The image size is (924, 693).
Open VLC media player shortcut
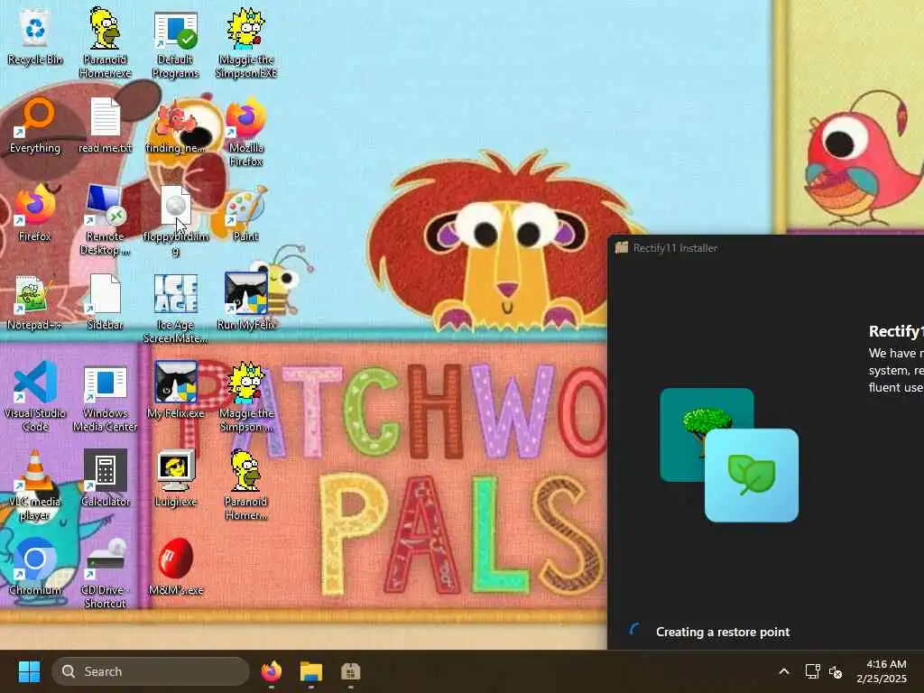[x=35, y=485]
